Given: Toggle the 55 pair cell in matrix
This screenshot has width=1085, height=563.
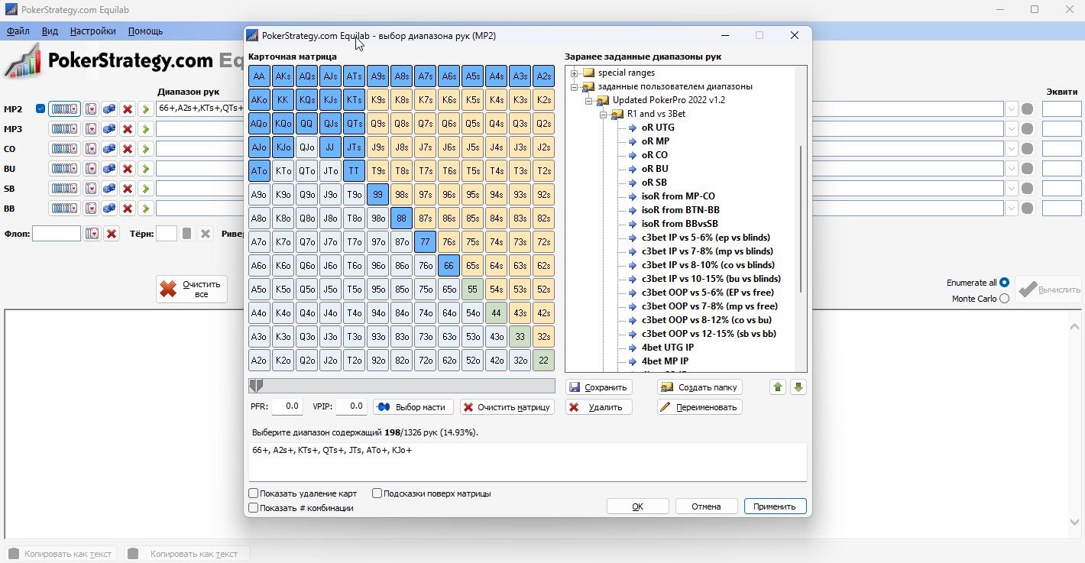Looking at the screenshot, I should click(473, 290).
